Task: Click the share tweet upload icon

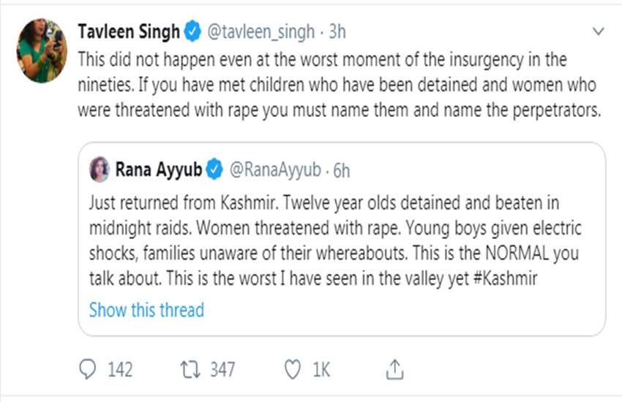Action: (x=394, y=370)
